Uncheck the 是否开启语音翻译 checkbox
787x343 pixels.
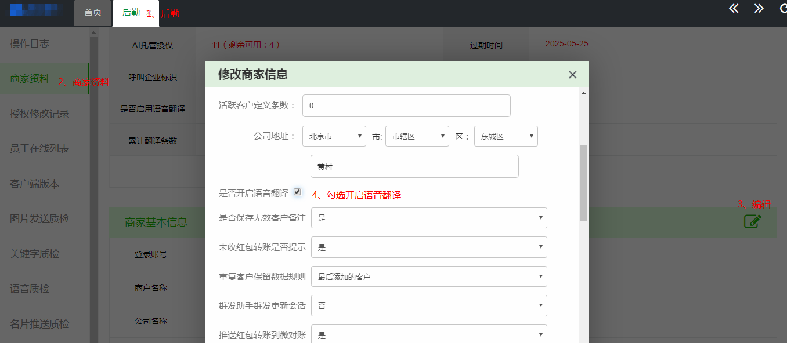tap(298, 192)
